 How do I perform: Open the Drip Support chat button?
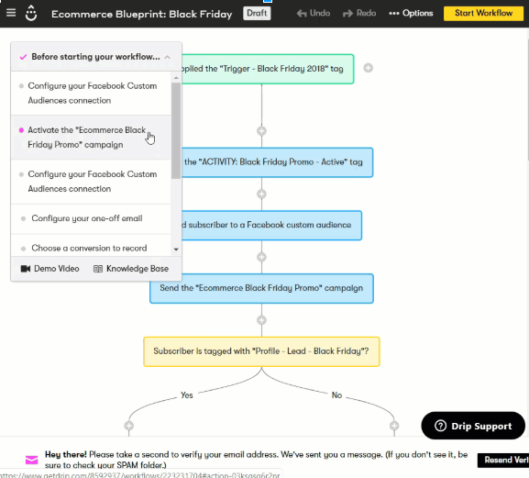473,426
